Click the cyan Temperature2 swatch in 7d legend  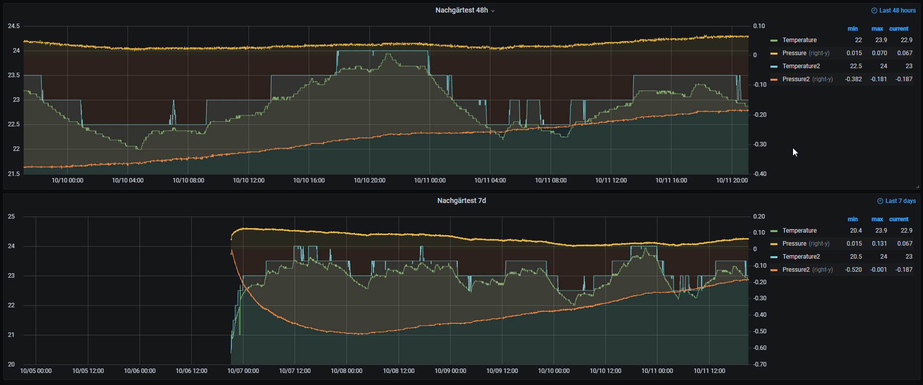(773, 257)
